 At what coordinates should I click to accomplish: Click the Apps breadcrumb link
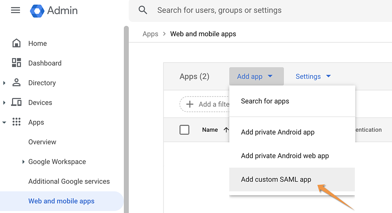click(151, 34)
